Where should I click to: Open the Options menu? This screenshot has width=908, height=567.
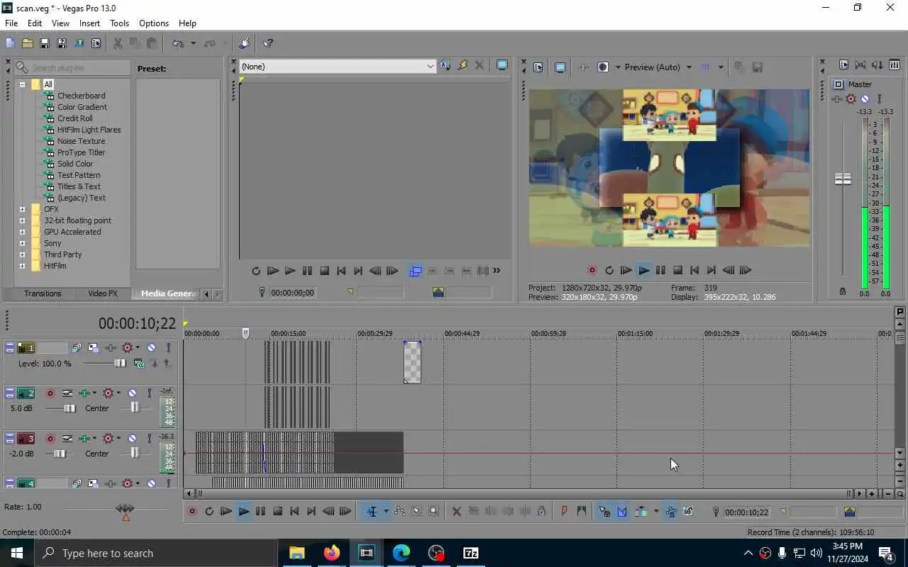[154, 23]
